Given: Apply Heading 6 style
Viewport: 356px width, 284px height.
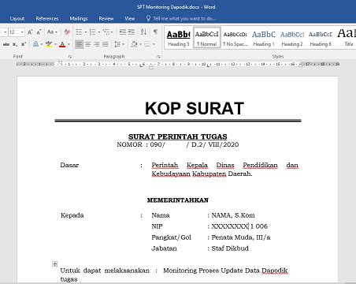Looking at the screenshot, I should click(x=321, y=38).
